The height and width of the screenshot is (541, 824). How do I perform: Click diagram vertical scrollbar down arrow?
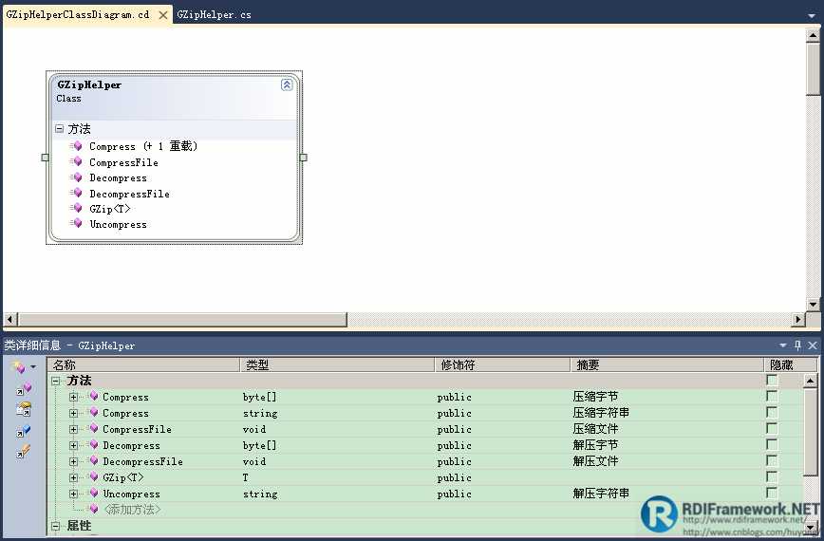(813, 304)
